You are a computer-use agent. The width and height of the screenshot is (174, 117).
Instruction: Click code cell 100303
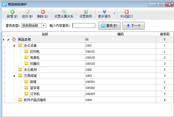click(120, 94)
